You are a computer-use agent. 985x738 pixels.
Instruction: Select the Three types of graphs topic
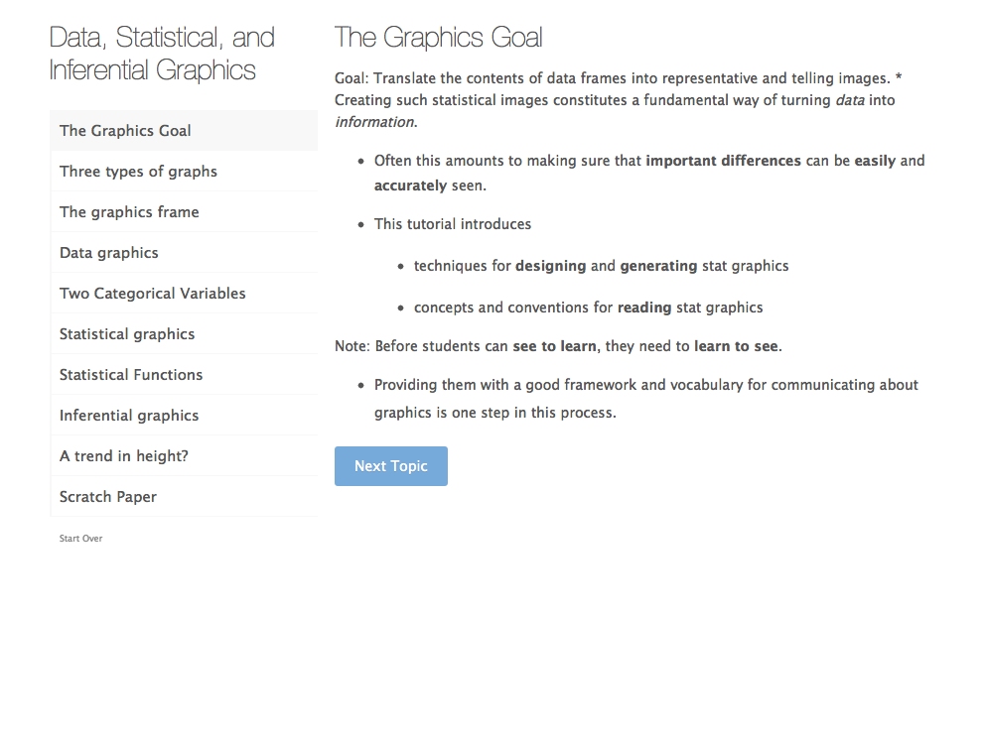[x=138, y=172]
